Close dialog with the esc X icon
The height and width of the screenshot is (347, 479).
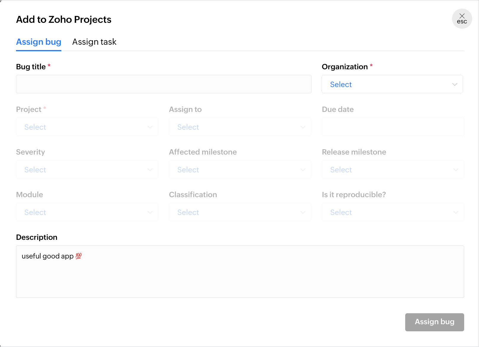(x=462, y=19)
